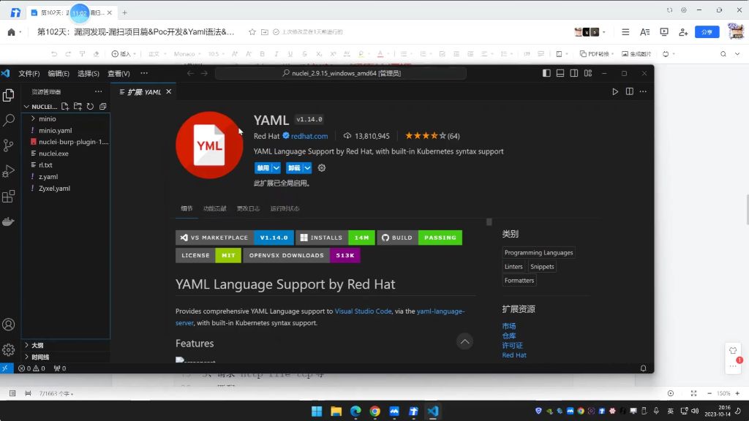Viewport: 749px width, 421px height.
Task: Open Google Chrome from taskbar
Action: (375, 411)
